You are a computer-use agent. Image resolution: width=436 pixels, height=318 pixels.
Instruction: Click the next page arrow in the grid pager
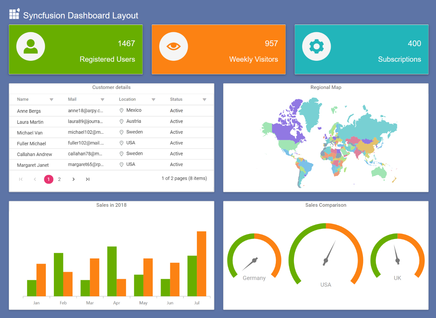click(73, 179)
